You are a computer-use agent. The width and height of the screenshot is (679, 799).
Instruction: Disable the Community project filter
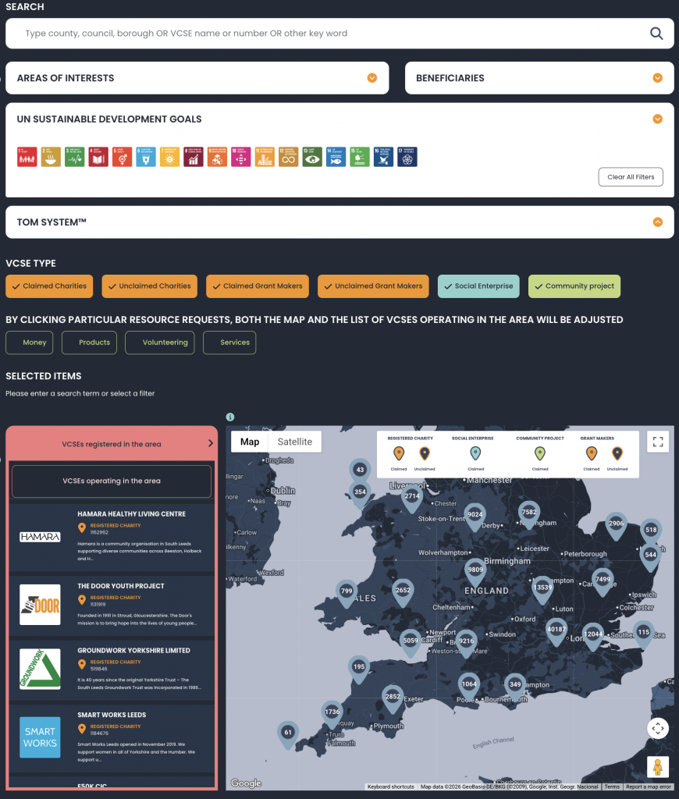pyautogui.click(x=574, y=286)
